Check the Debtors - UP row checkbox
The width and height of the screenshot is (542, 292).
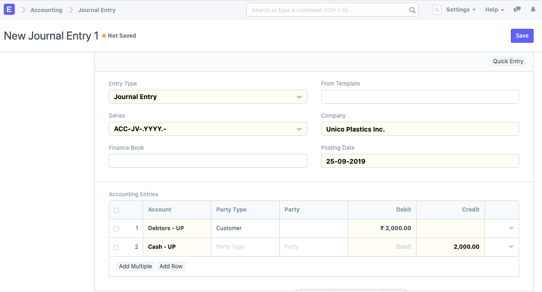coord(116,228)
